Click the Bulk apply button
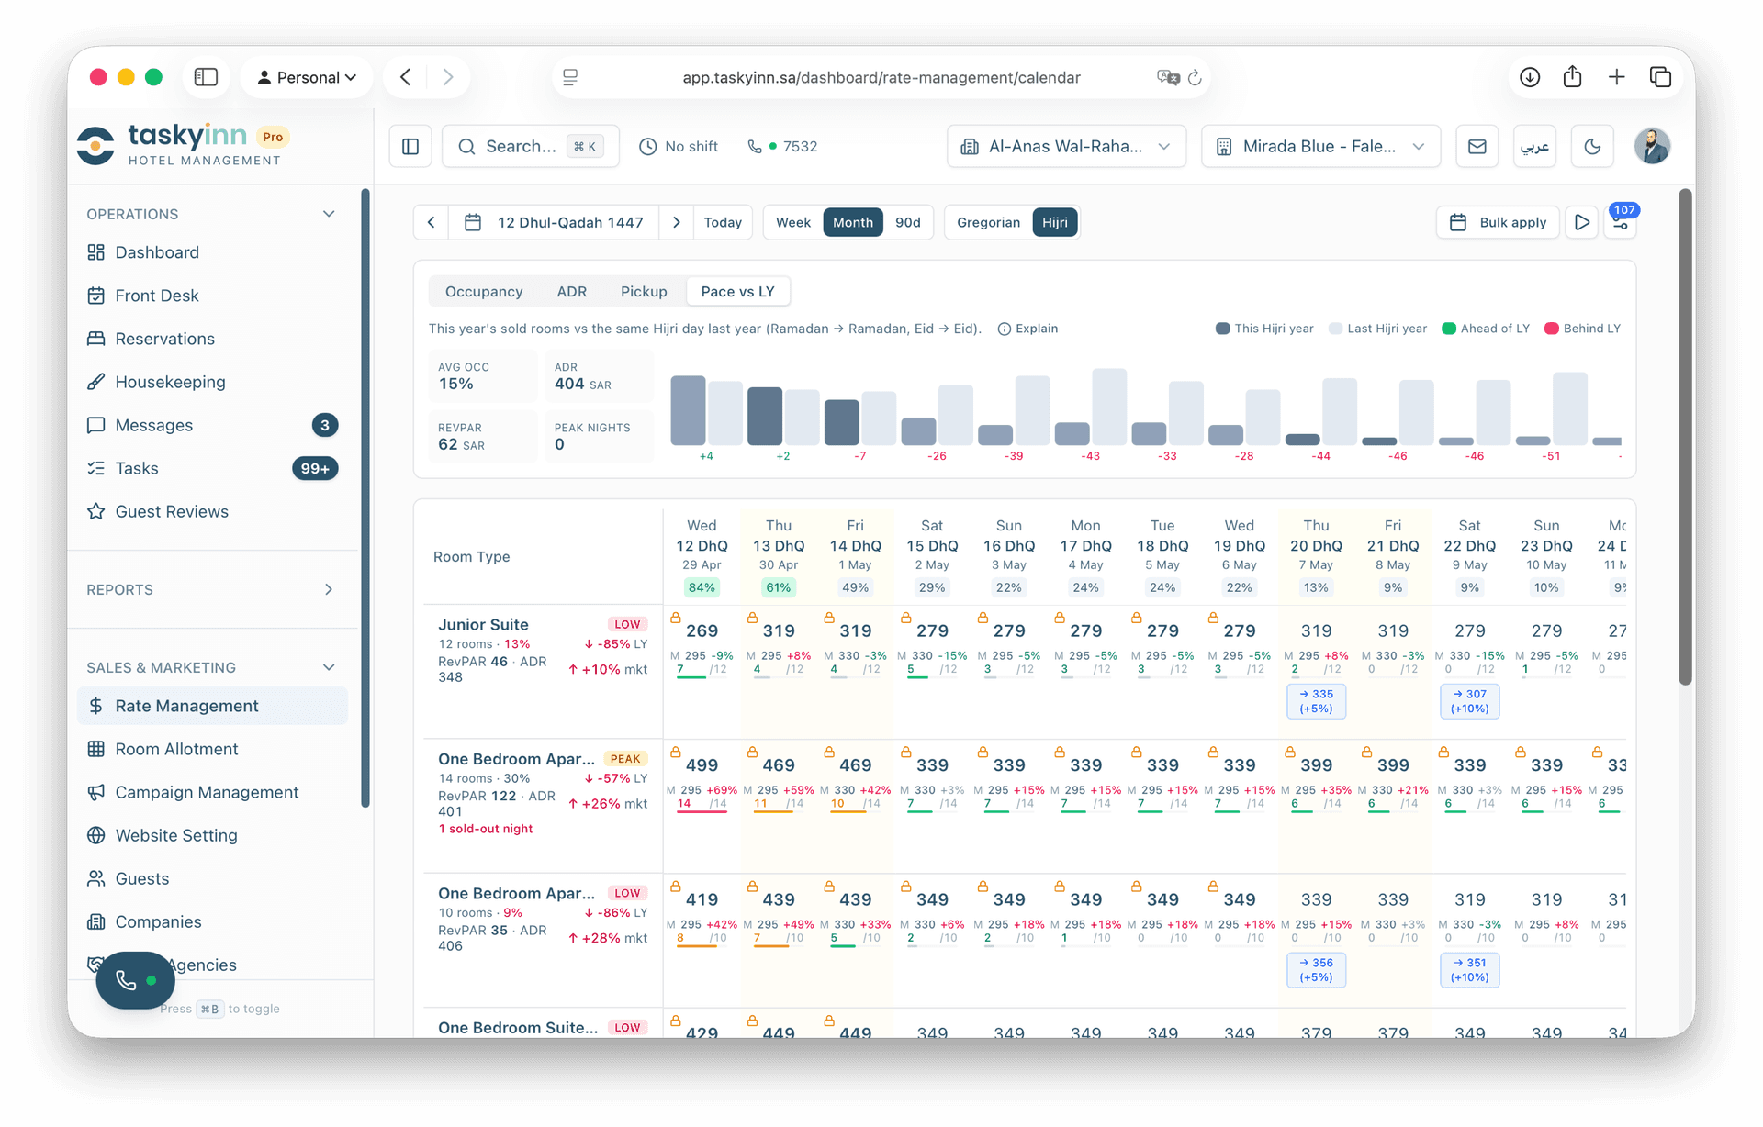The width and height of the screenshot is (1763, 1127). [x=1498, y=222]
